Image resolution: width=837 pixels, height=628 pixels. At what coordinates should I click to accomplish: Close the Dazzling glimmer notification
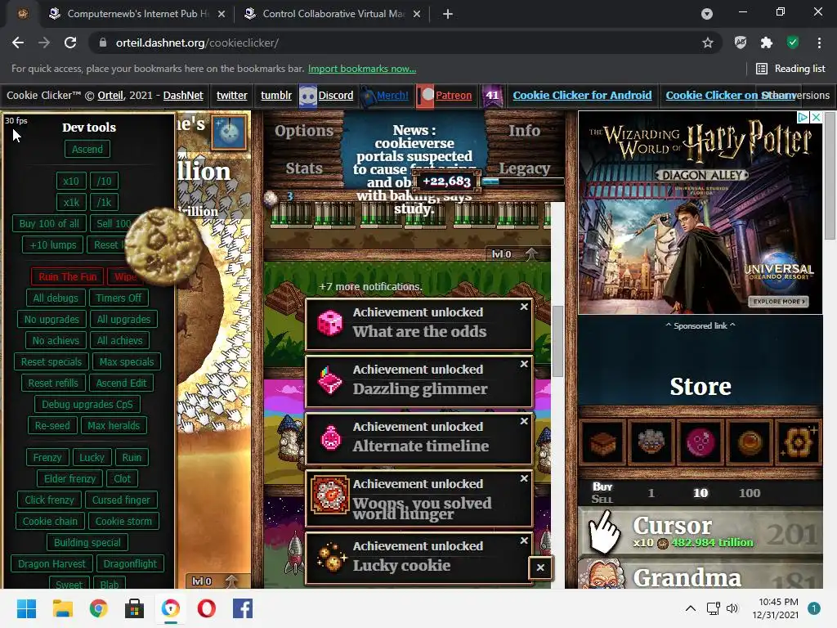524,364
